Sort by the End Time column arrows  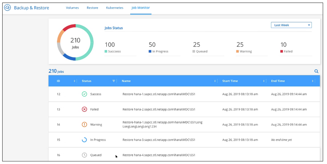coord(312,81)
